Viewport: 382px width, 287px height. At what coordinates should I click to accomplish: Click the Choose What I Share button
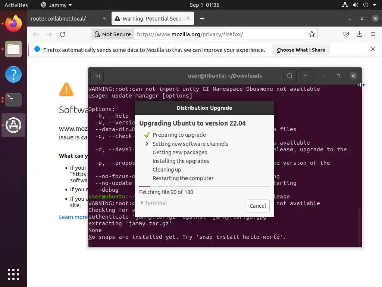[301, 50]
